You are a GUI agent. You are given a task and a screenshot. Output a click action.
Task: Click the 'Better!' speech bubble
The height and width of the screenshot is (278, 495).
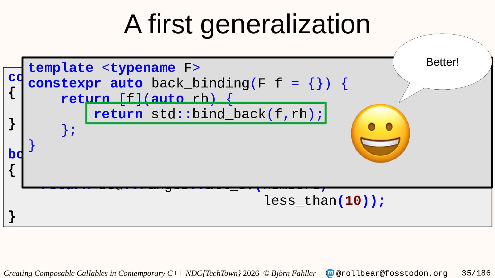[x=442, y=62]
